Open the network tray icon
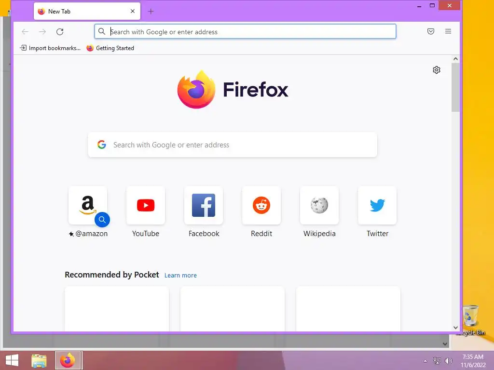This screenshot has width=494, height=370. pyautogui.click(x=437, y=361)
